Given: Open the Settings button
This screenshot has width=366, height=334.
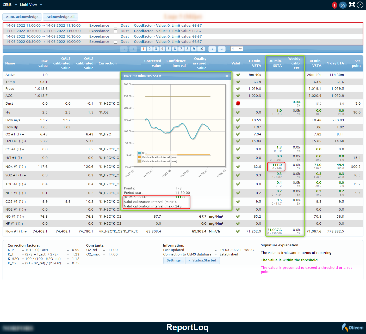Looking at the screenshot, I should pyautogui.click(x=173, y=260).
